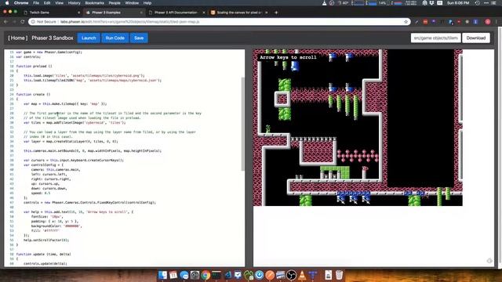Click the red extension icon in toolbar
Image resolution: width=502 pixels, height=282 pixels.
click(425, 22)
